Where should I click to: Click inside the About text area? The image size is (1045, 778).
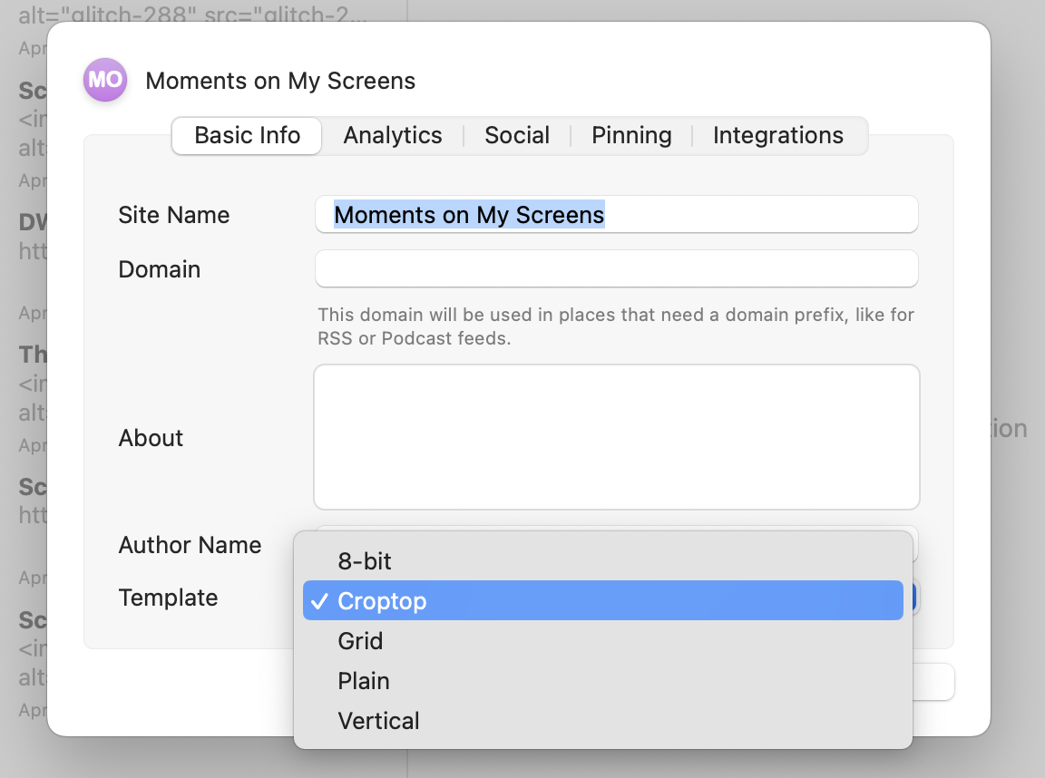point(617,437)
